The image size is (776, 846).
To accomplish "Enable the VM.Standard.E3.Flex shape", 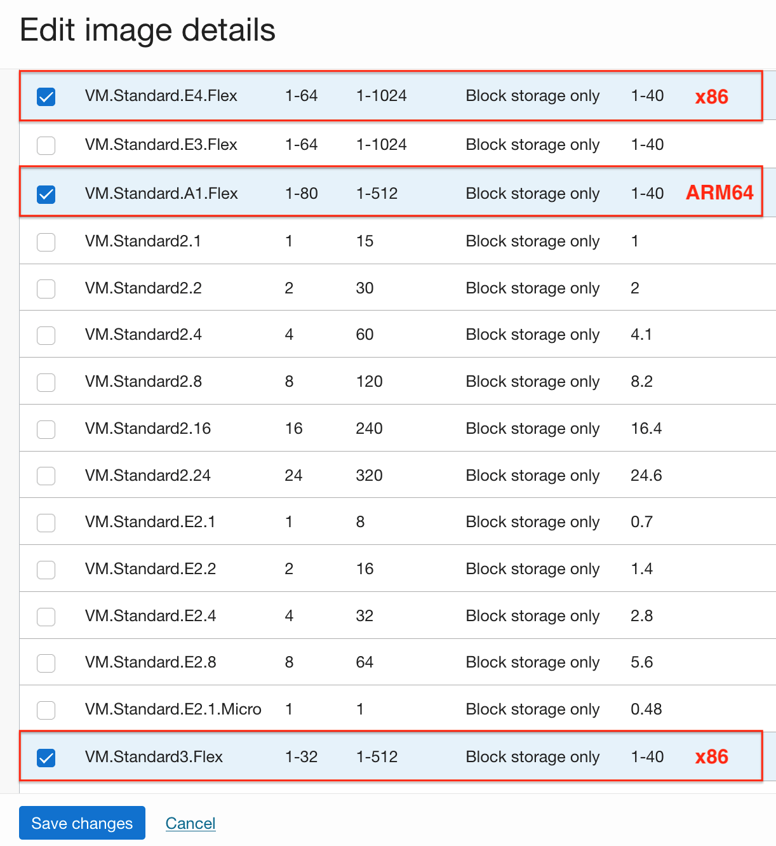I will point(46,145).
